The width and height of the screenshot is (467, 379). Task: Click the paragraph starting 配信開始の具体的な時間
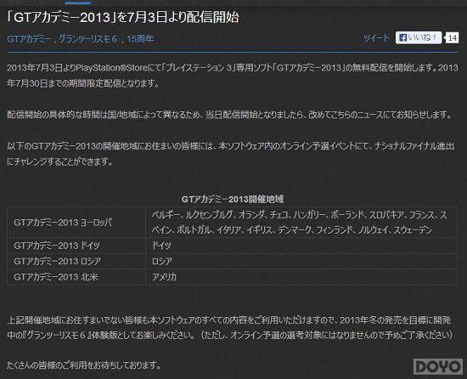[x=229, y=115]
